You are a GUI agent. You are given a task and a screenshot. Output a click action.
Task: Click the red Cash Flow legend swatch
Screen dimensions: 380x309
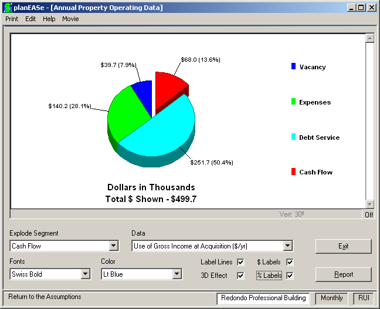(x=293, y=172)
